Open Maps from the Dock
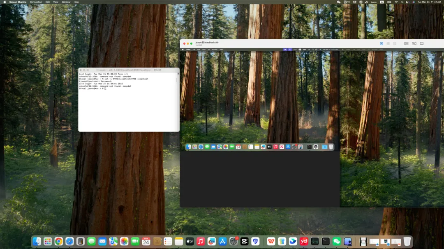Screen dimensions: 444x249 coord(113,241)
